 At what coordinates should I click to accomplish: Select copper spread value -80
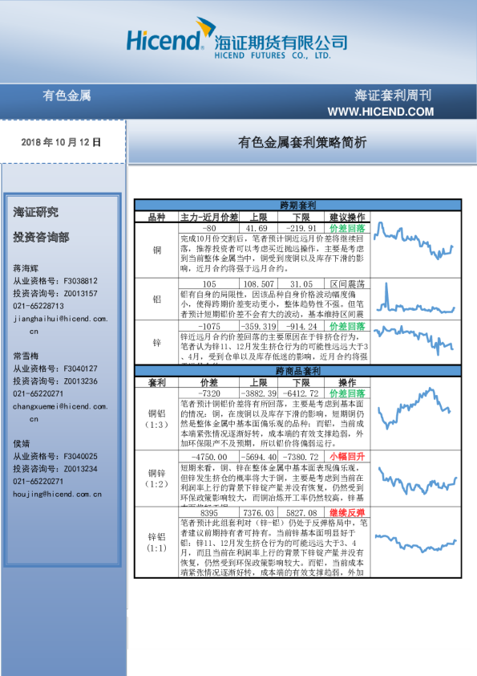tap(209, 229)
